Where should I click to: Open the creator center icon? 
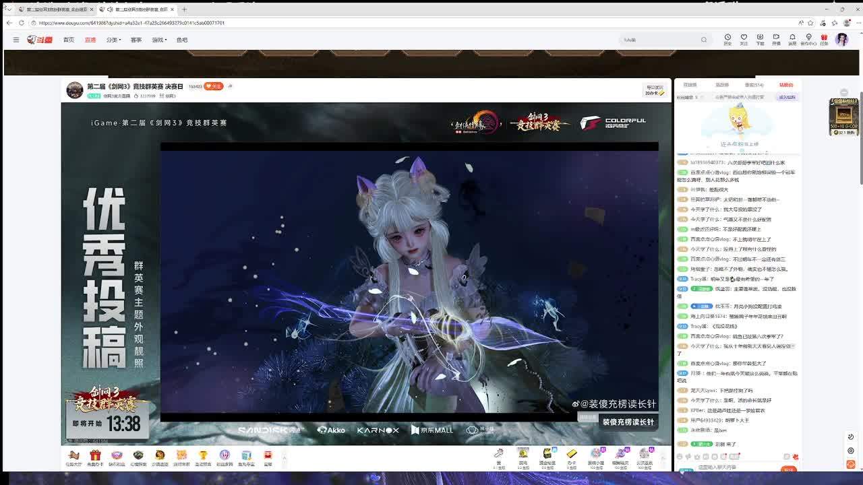[808, 39]
